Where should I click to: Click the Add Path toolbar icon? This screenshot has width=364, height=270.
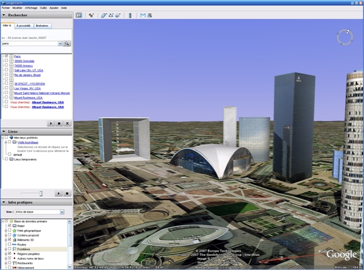111,15
